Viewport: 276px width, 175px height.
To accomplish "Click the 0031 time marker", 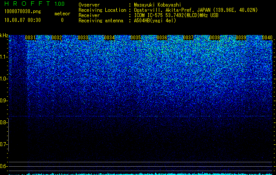I will 30,38.
